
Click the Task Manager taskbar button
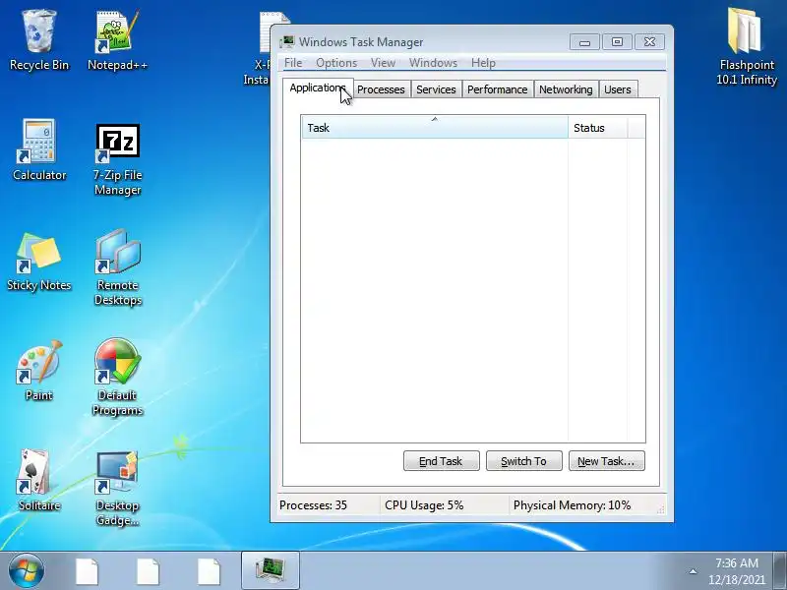(270, 570)
